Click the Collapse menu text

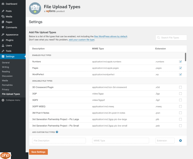point(13,100)
